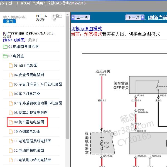Click the sidebar scrollbar up arrow

[x=67, y=14]
